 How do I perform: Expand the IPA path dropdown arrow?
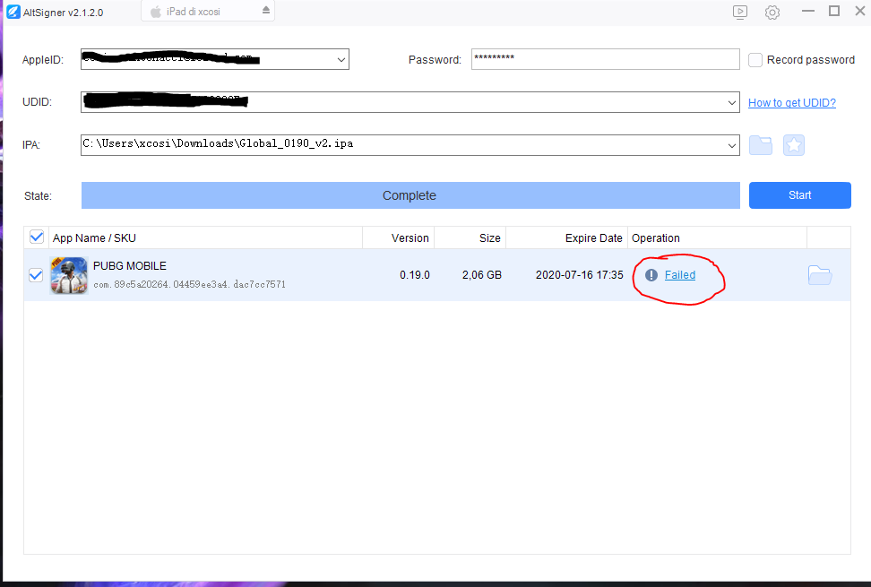point(731,145)
